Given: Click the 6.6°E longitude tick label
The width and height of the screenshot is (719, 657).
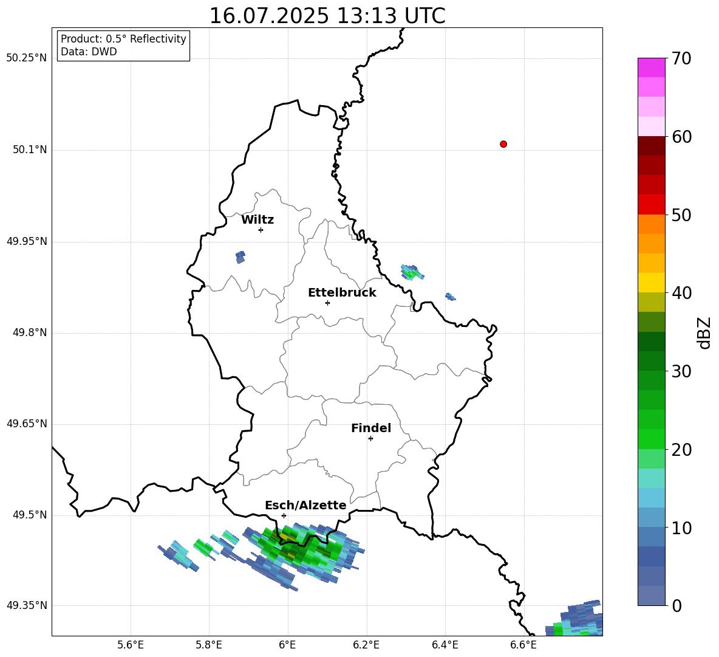Looking at the screenshot, I should click(x=523, y=645).
